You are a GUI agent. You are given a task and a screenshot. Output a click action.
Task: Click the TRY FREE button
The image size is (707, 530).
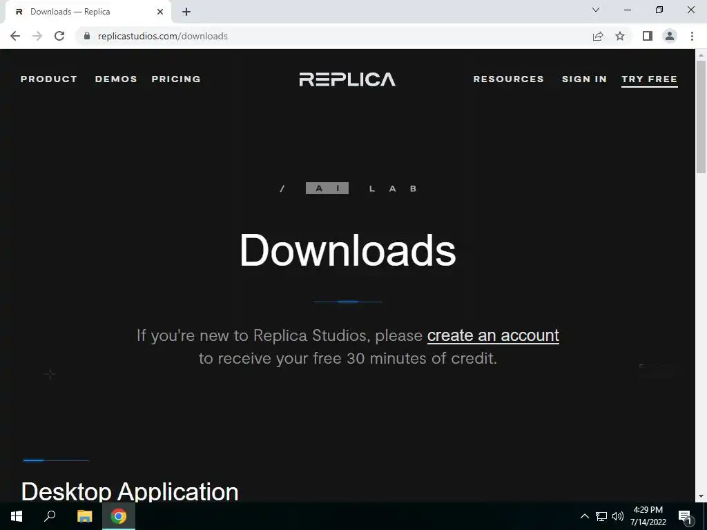coord(649,79)
